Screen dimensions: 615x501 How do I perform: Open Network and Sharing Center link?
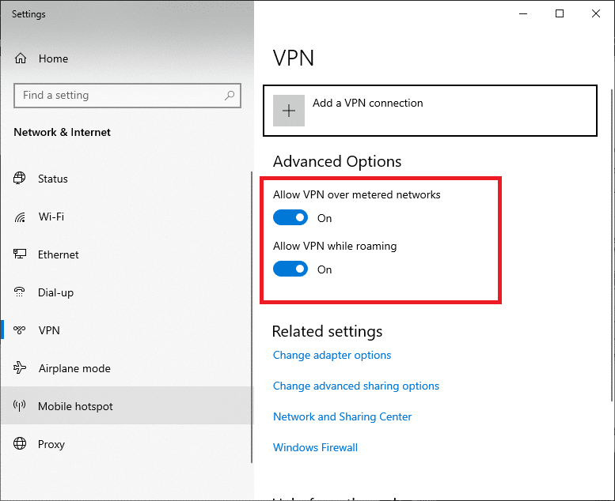click(342, 416)
